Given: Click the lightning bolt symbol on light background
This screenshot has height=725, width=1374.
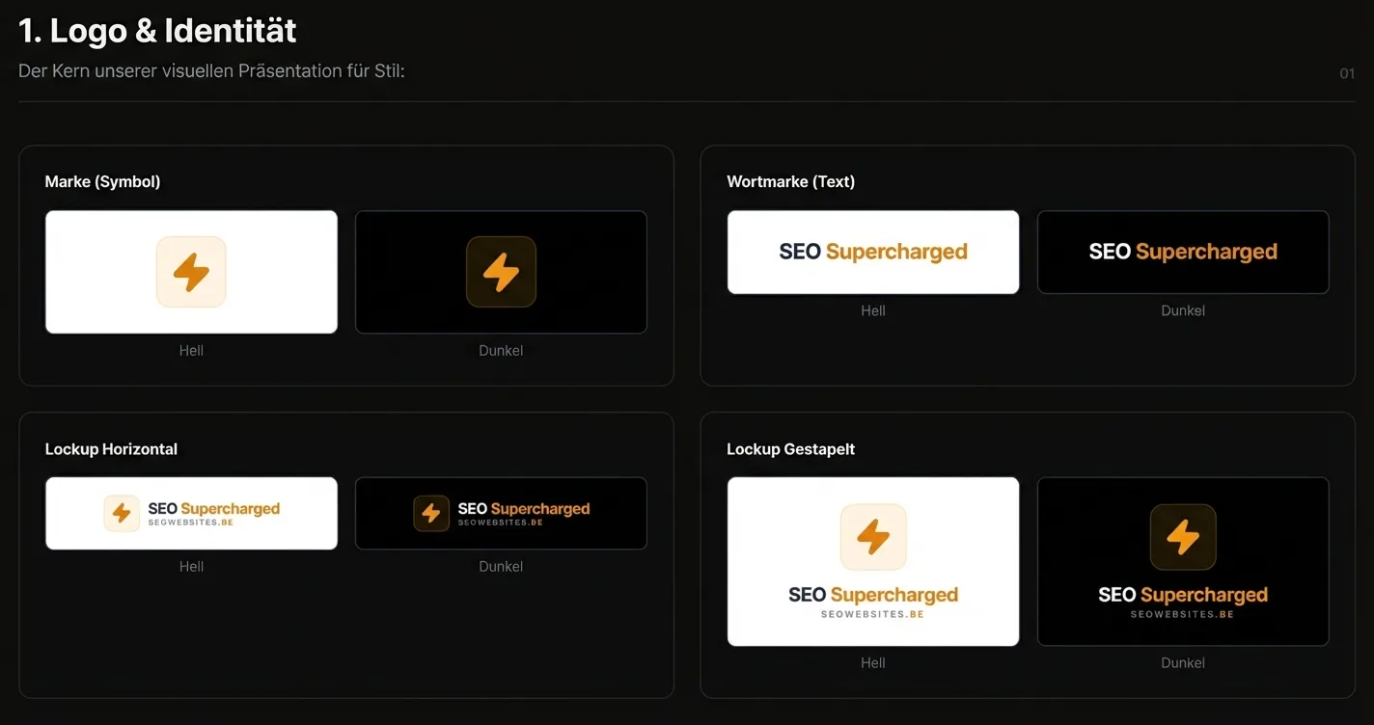Looking at the screenshot, I should (x=191, y=272).
